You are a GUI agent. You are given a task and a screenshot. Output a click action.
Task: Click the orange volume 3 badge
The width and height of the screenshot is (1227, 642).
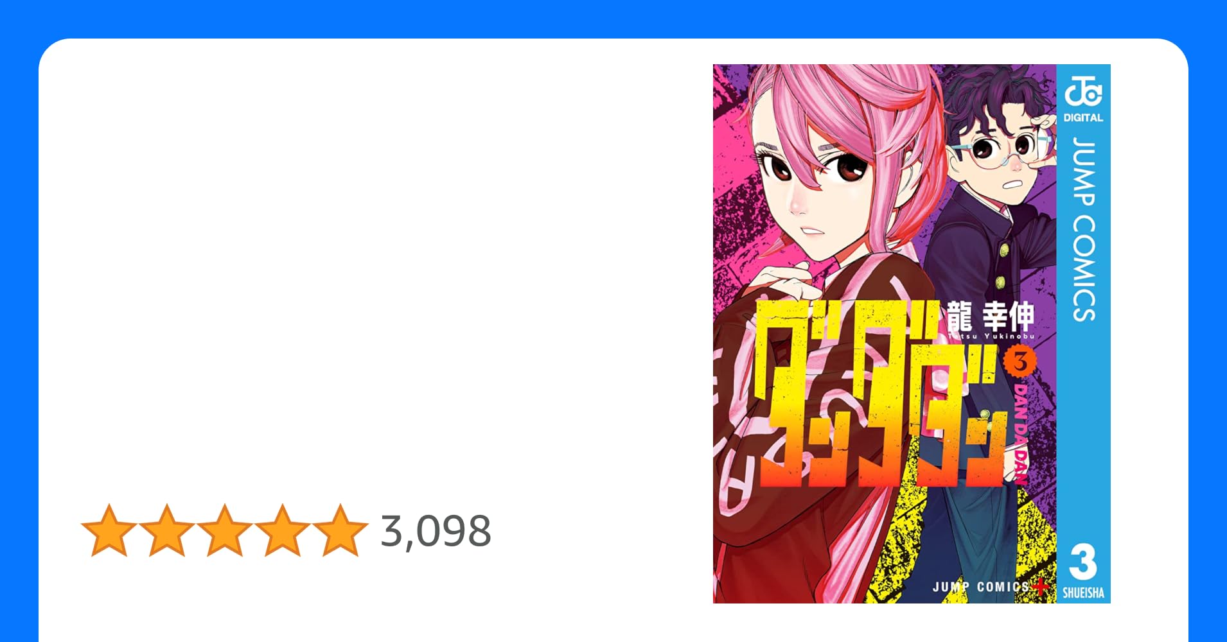1020,362
